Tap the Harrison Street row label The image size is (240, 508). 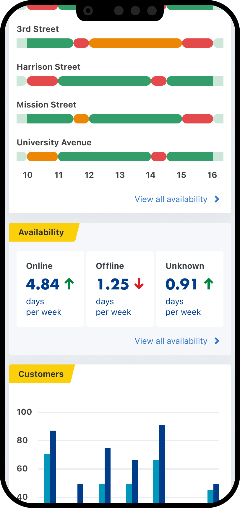tap(48, 67)
